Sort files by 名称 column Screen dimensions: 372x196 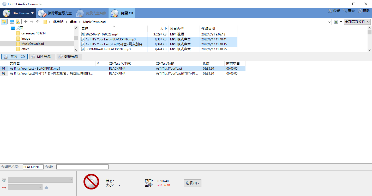[113, 28]
